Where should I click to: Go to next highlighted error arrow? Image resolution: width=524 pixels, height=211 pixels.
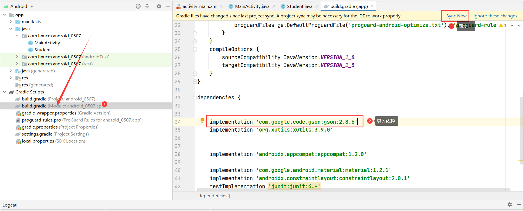tap(519, 25)
